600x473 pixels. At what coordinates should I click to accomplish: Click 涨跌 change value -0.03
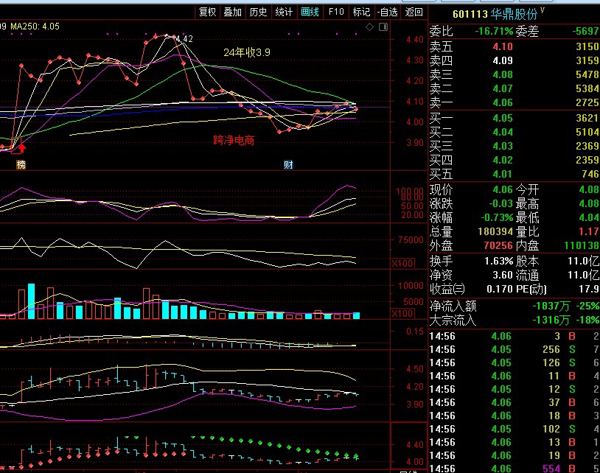tap(501, 203)
